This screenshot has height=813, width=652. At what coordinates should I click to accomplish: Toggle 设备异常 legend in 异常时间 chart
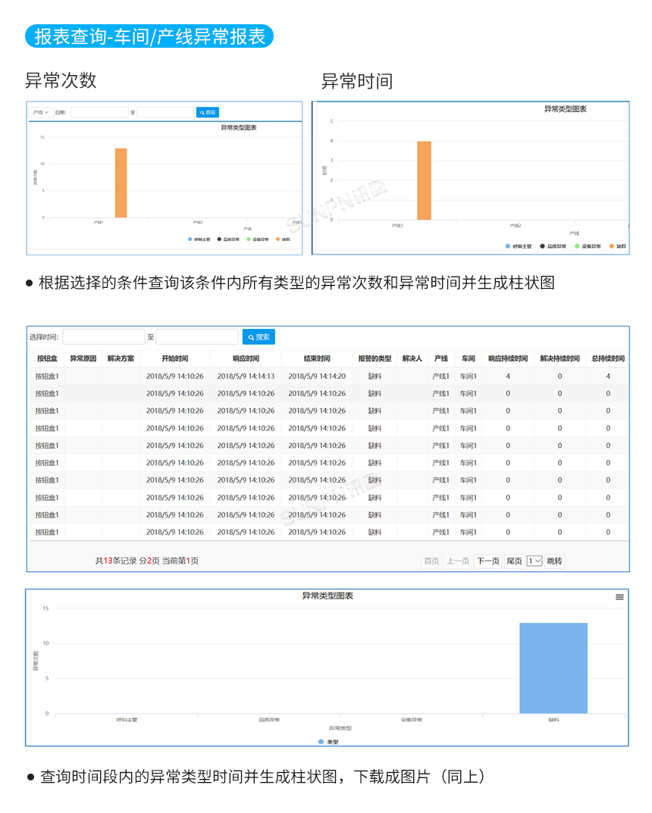588,246
